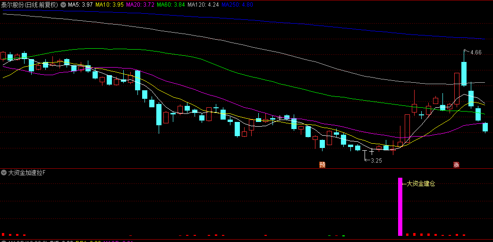Select the MA250: 4.80 label
The width and height of the screenshot is (493, 242).
pyautogui.click(x=237, y=5)
